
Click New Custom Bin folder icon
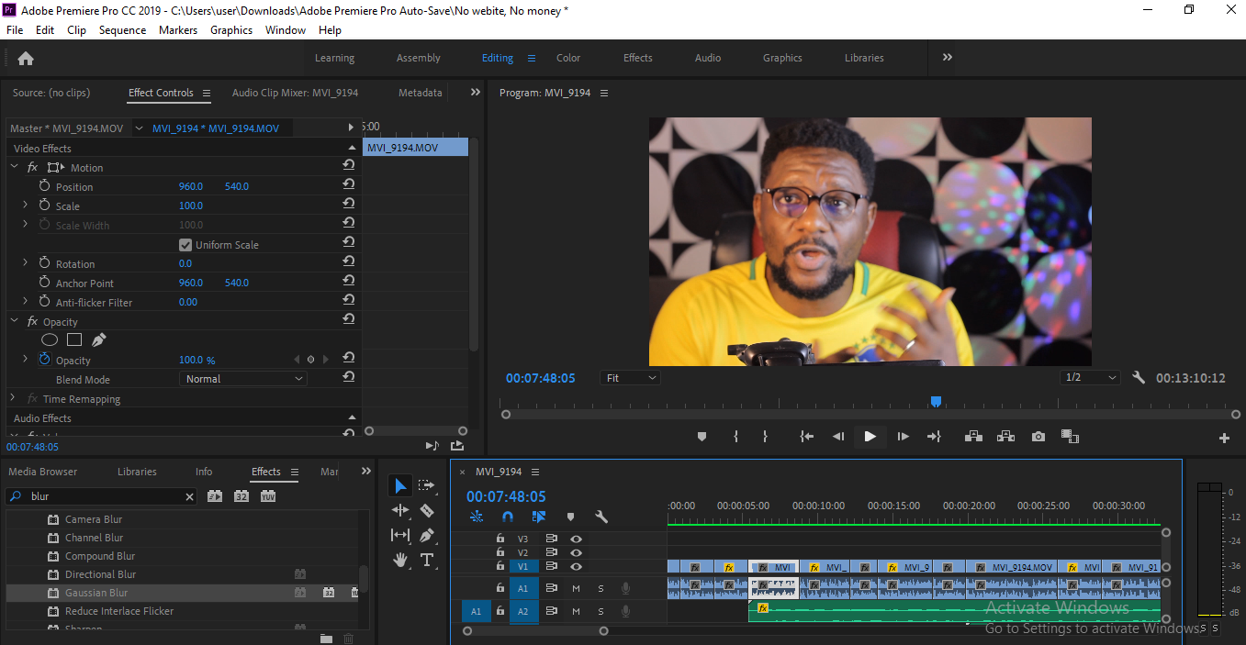click(326, 639)
